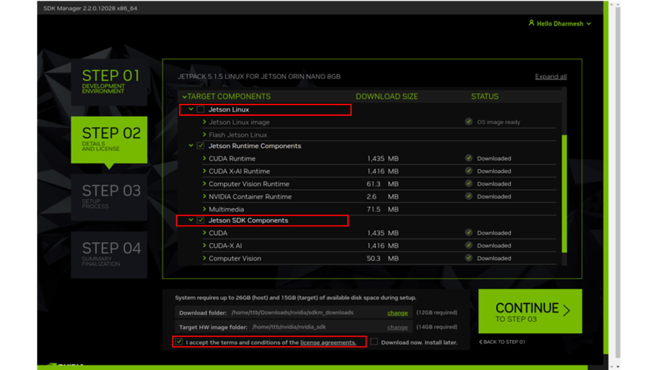
Task: Click the Expand all link
Action: click(x=551, y=76)
